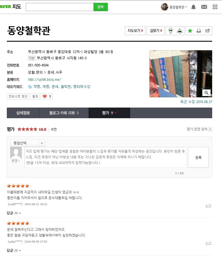Toggle the heart like button
Image resolution: width=223 pixels, height=256 pixels.
47,96
